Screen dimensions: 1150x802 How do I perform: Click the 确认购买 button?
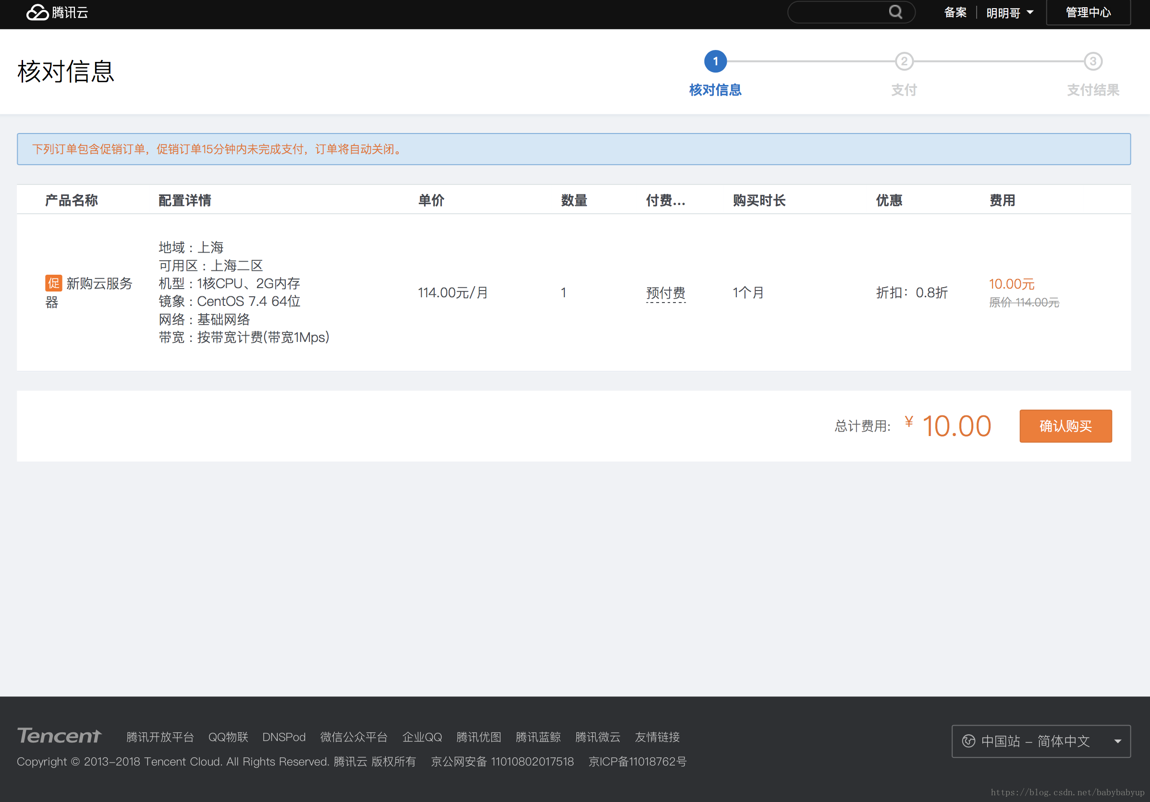tap(1065, 426)
